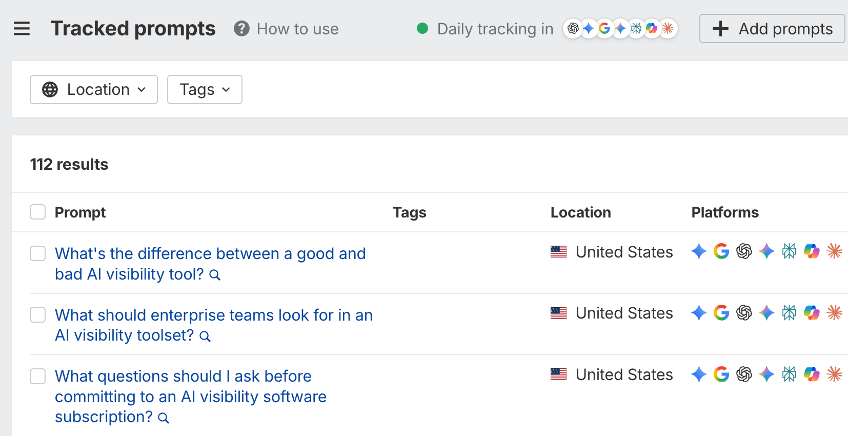
Task: Click the Copilot icon in the software subscription row
Action: (x=812, y=374)
